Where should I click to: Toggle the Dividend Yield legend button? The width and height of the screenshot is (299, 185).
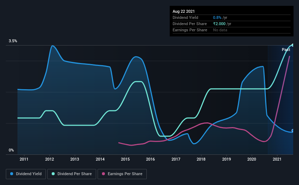point(26,174)
